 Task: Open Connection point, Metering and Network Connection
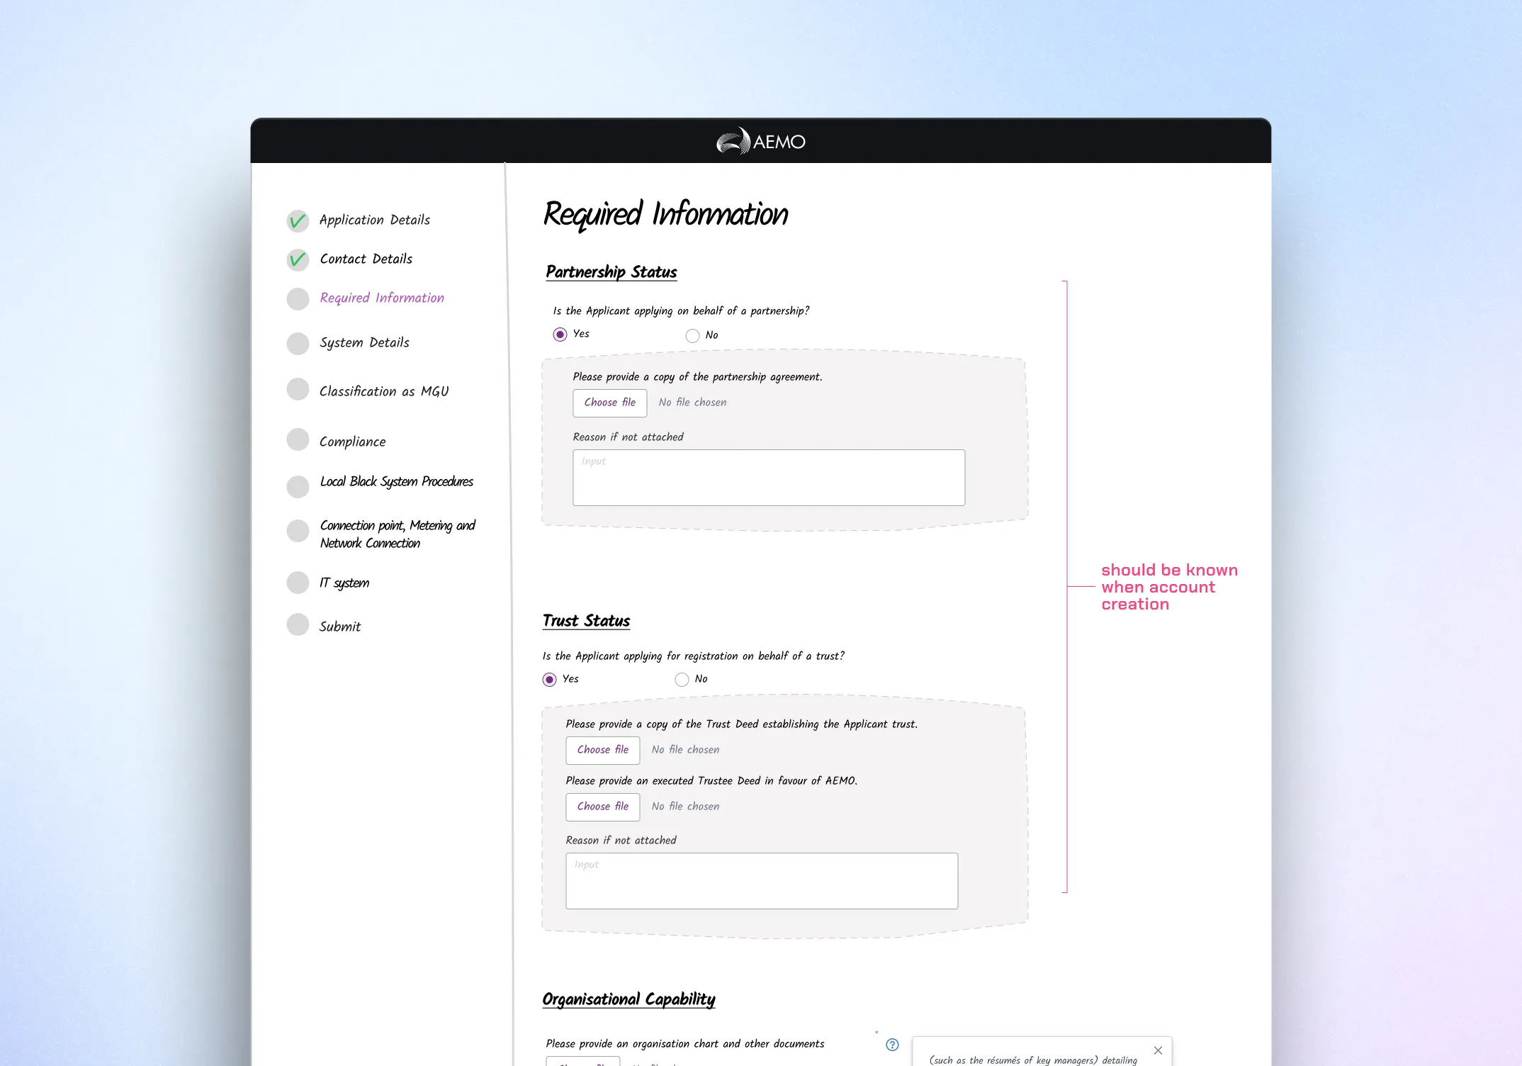[x=397, y=534]
